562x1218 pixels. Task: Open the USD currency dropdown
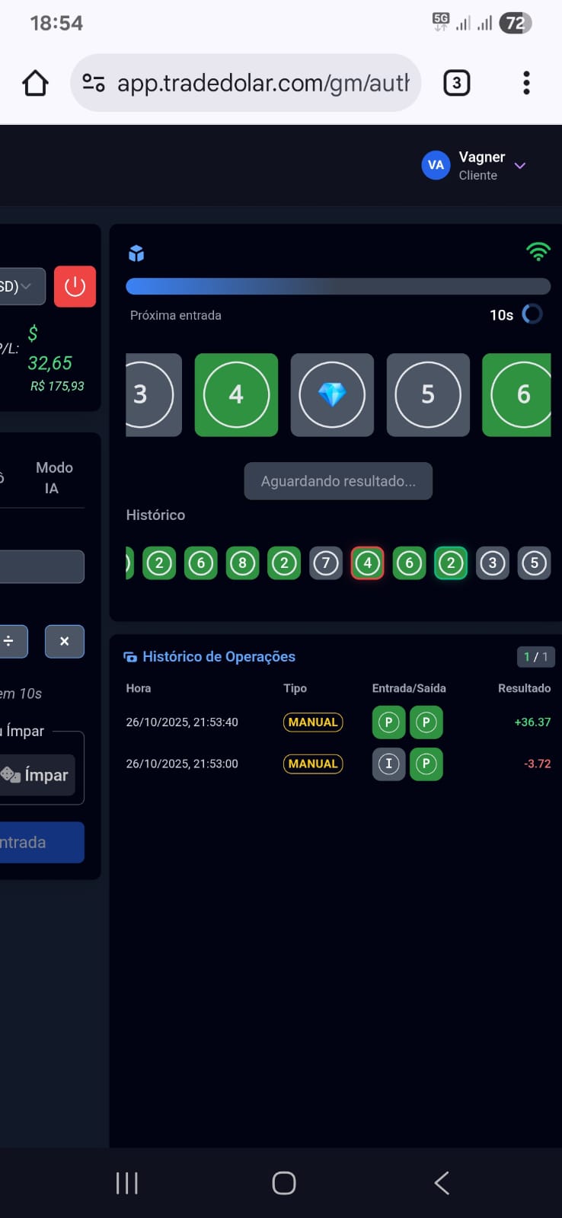(21, 286)
